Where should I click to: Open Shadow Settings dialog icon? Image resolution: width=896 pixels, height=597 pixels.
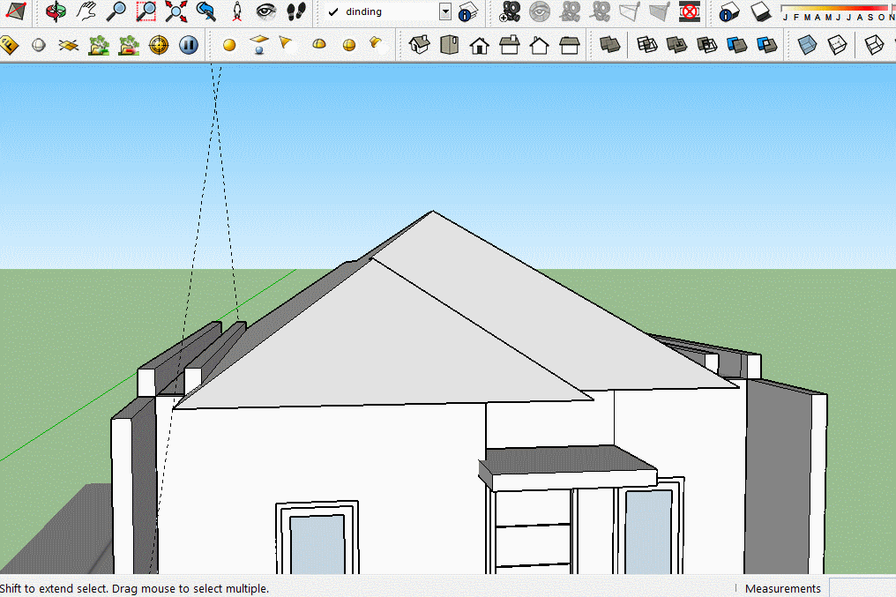(x=729, y=12)
